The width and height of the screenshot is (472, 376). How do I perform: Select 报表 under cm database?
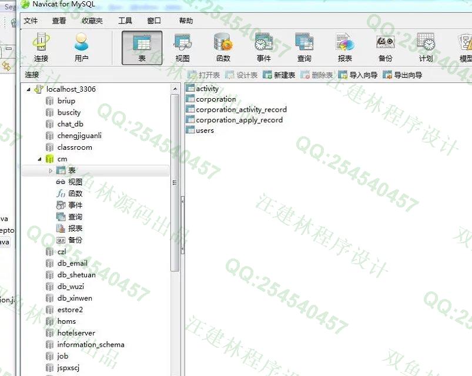coord(75,229)
